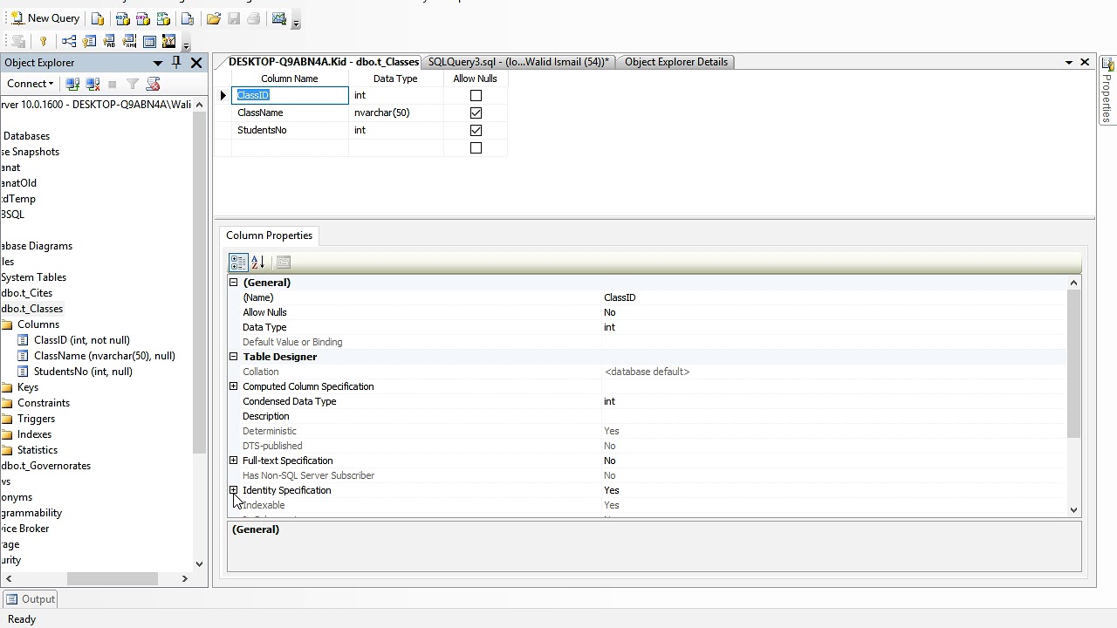
Task: Set Primary Key using the key icon
Action: click(43, 41)
